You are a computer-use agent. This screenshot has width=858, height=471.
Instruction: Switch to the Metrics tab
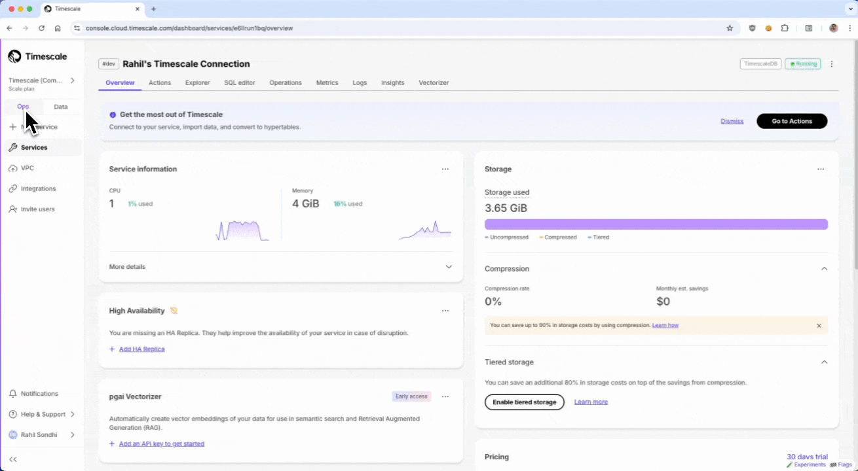(327, 83)
